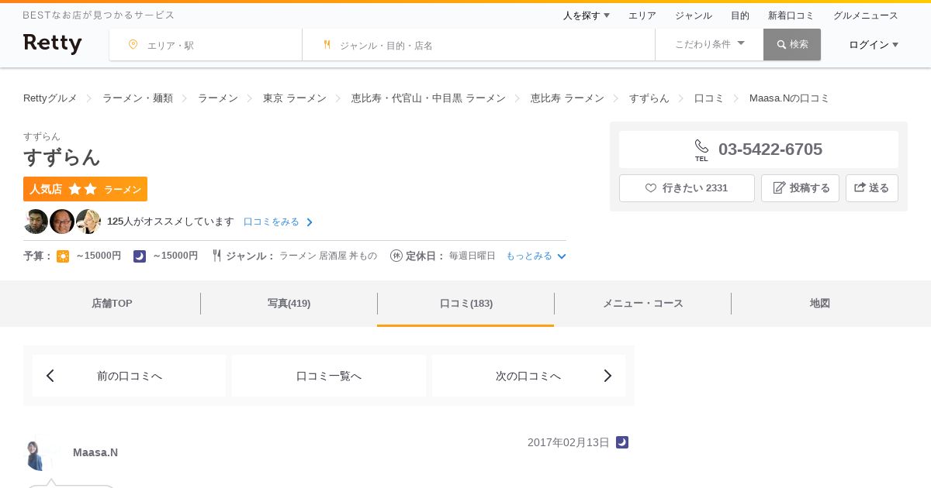Click 恵比寿 ラーメン breadcrumb link
The height and width of the screenshot is (488, 931).
(x=567, y=98)
